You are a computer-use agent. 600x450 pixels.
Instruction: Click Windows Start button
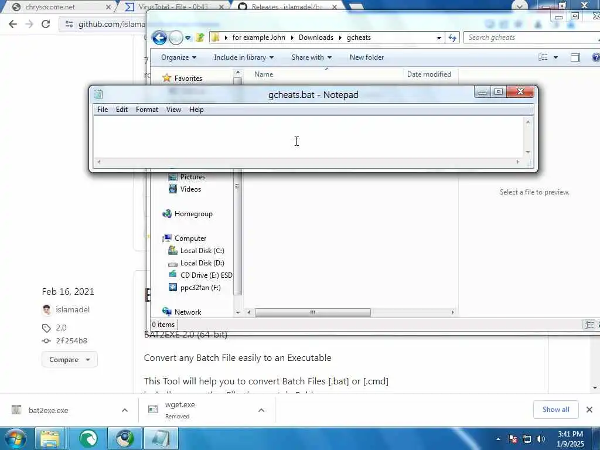pos(15,438)
